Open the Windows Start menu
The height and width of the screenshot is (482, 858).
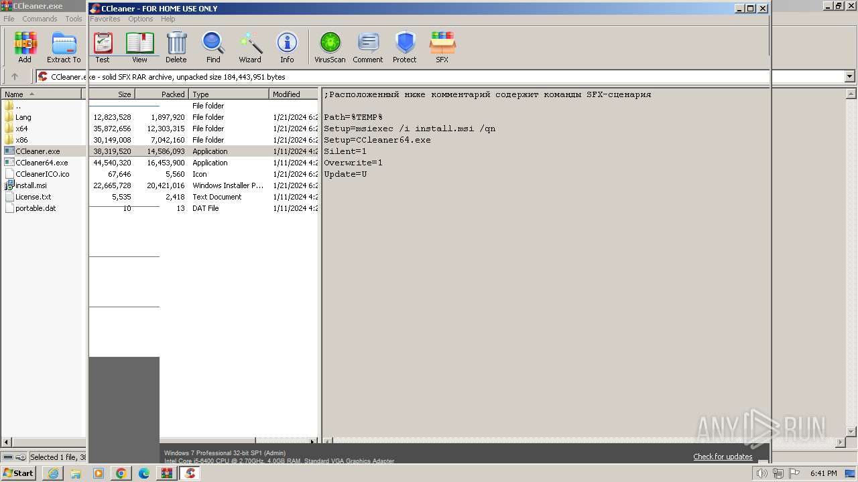(18, 473)
